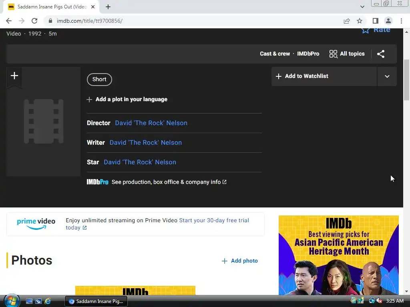This screenshot has height=307, width=410.
Task: Add a plot in your language
Action: (x=127, y=100)
